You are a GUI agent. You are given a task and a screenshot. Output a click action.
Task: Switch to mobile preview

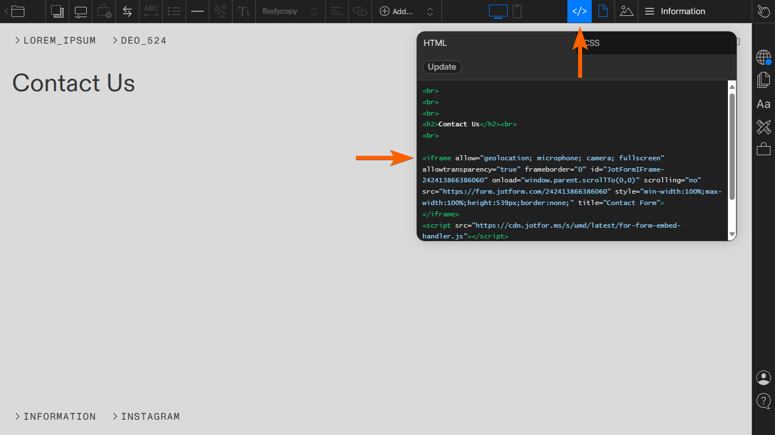pyautogui.click(x=517, y=11)
